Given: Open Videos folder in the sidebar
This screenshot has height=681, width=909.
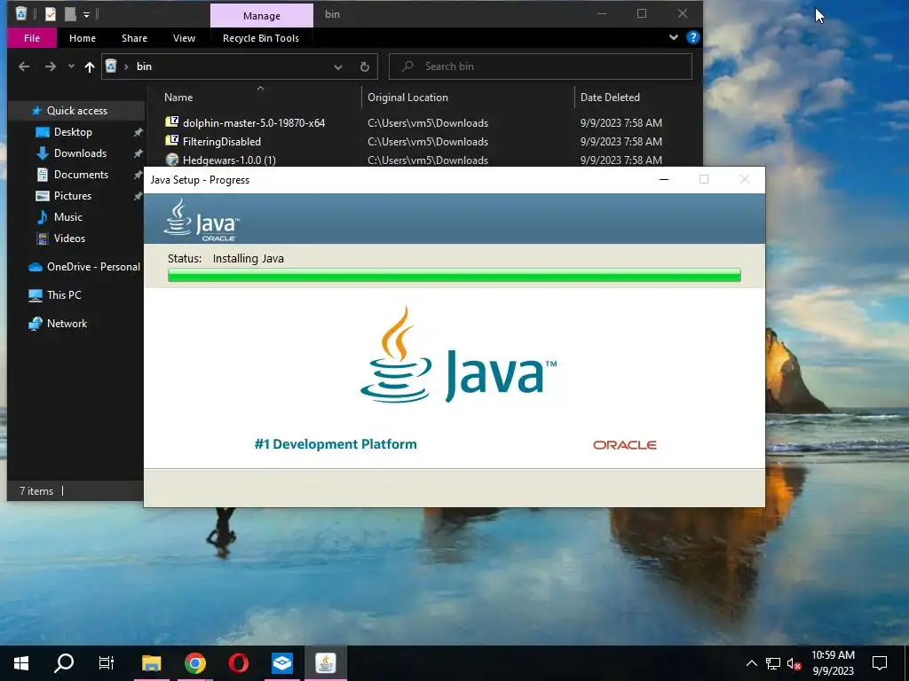Looking at the screenshot, I should [69, 239].
